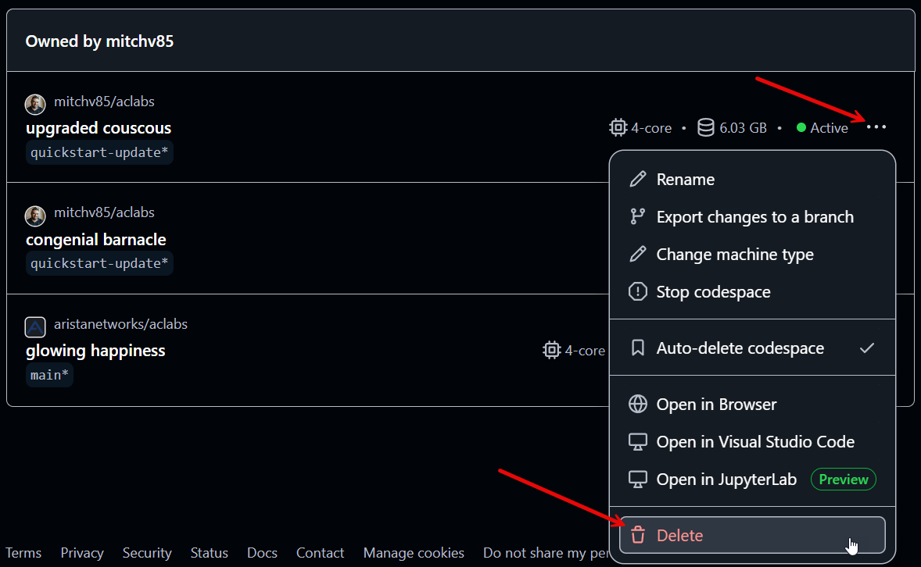Screen dimensions: 921x567
Task: Click the mitchv85 avatar on upgraded couscous row
Action: tap(35, 105)
